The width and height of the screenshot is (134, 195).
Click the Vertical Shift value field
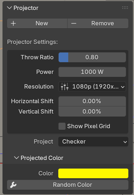pos(92,111)
